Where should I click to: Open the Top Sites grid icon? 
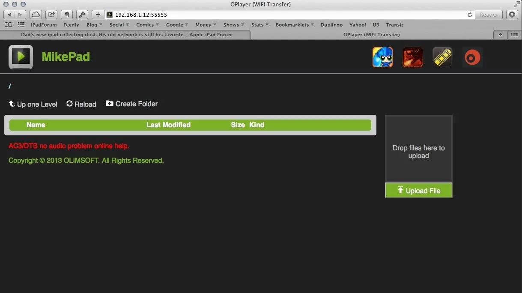tap(21, 25)
